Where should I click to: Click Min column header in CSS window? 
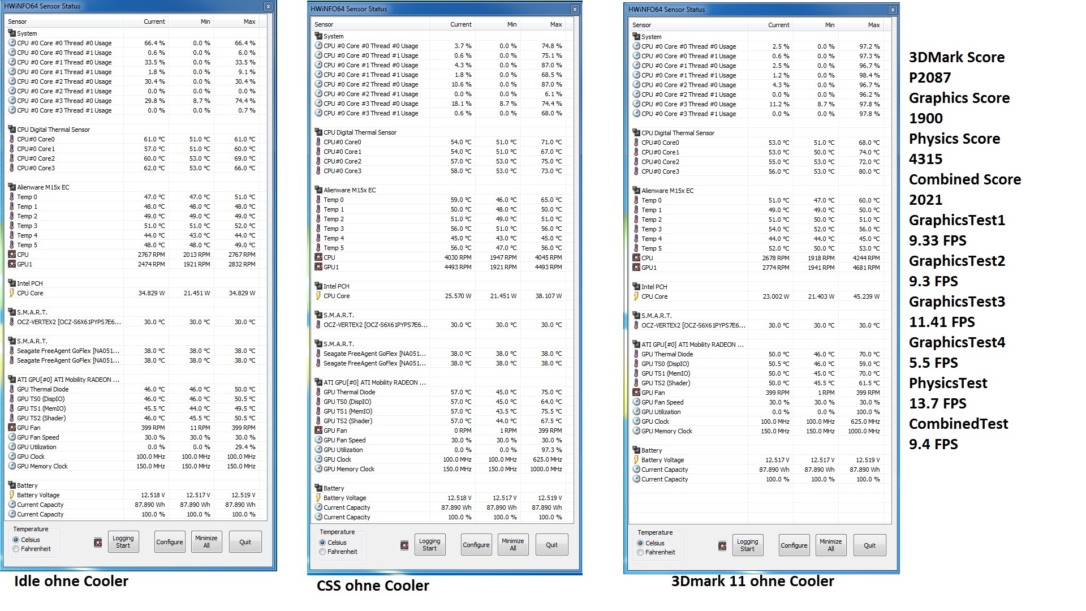498,24
